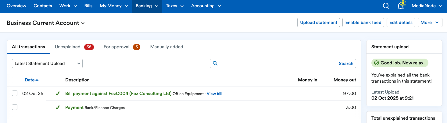Screen dimensions: 447x123
Task: Switch to the All transactions tab
Action: pyautogui.click(x=28, y=47)
